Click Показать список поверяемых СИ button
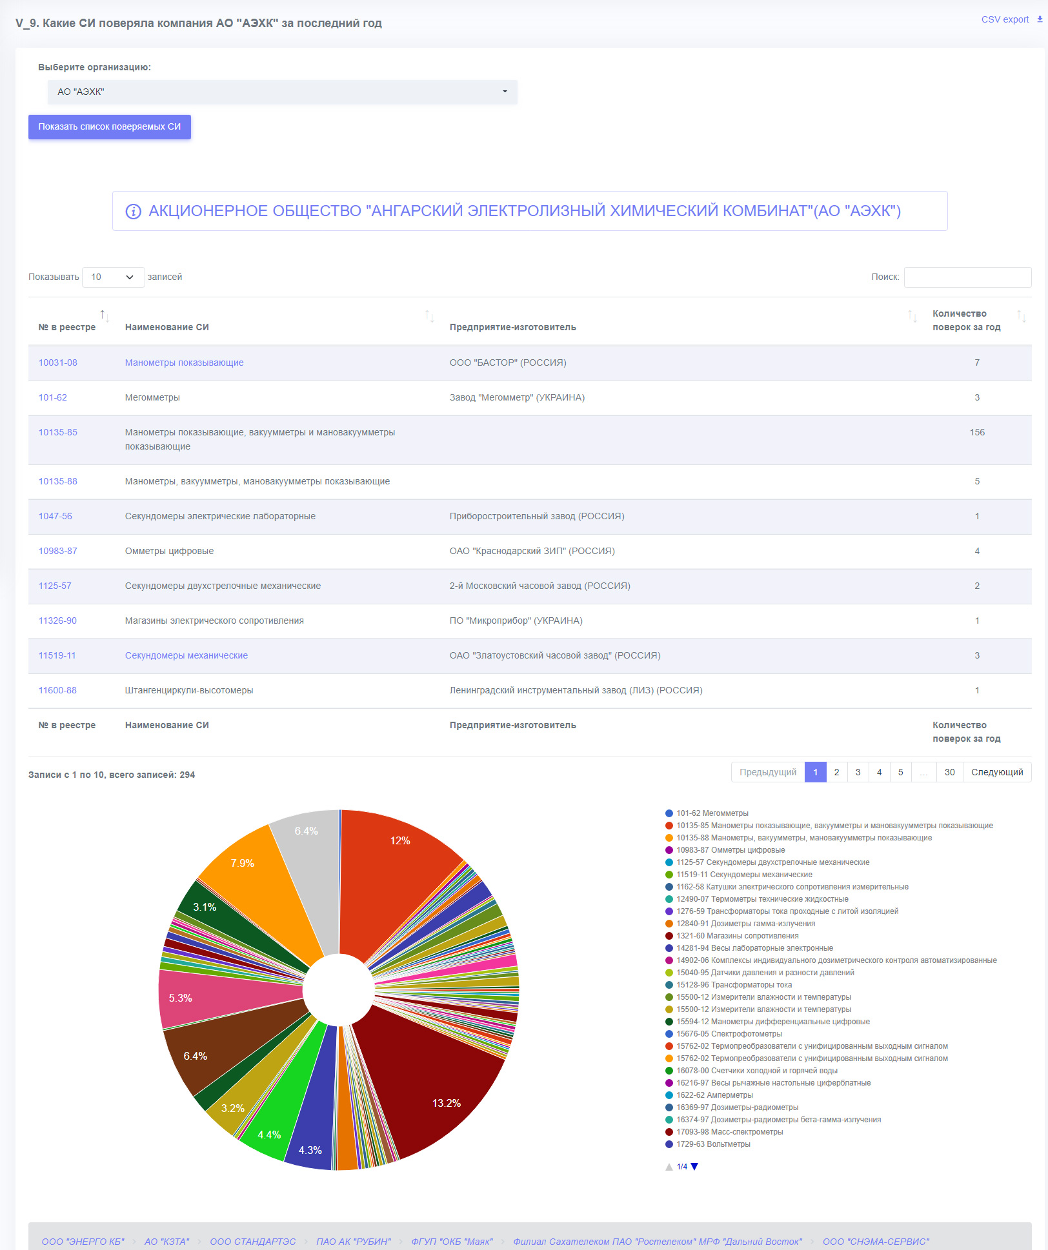The width and height of the screenshot is (1048, 1250). click(110, 126)
